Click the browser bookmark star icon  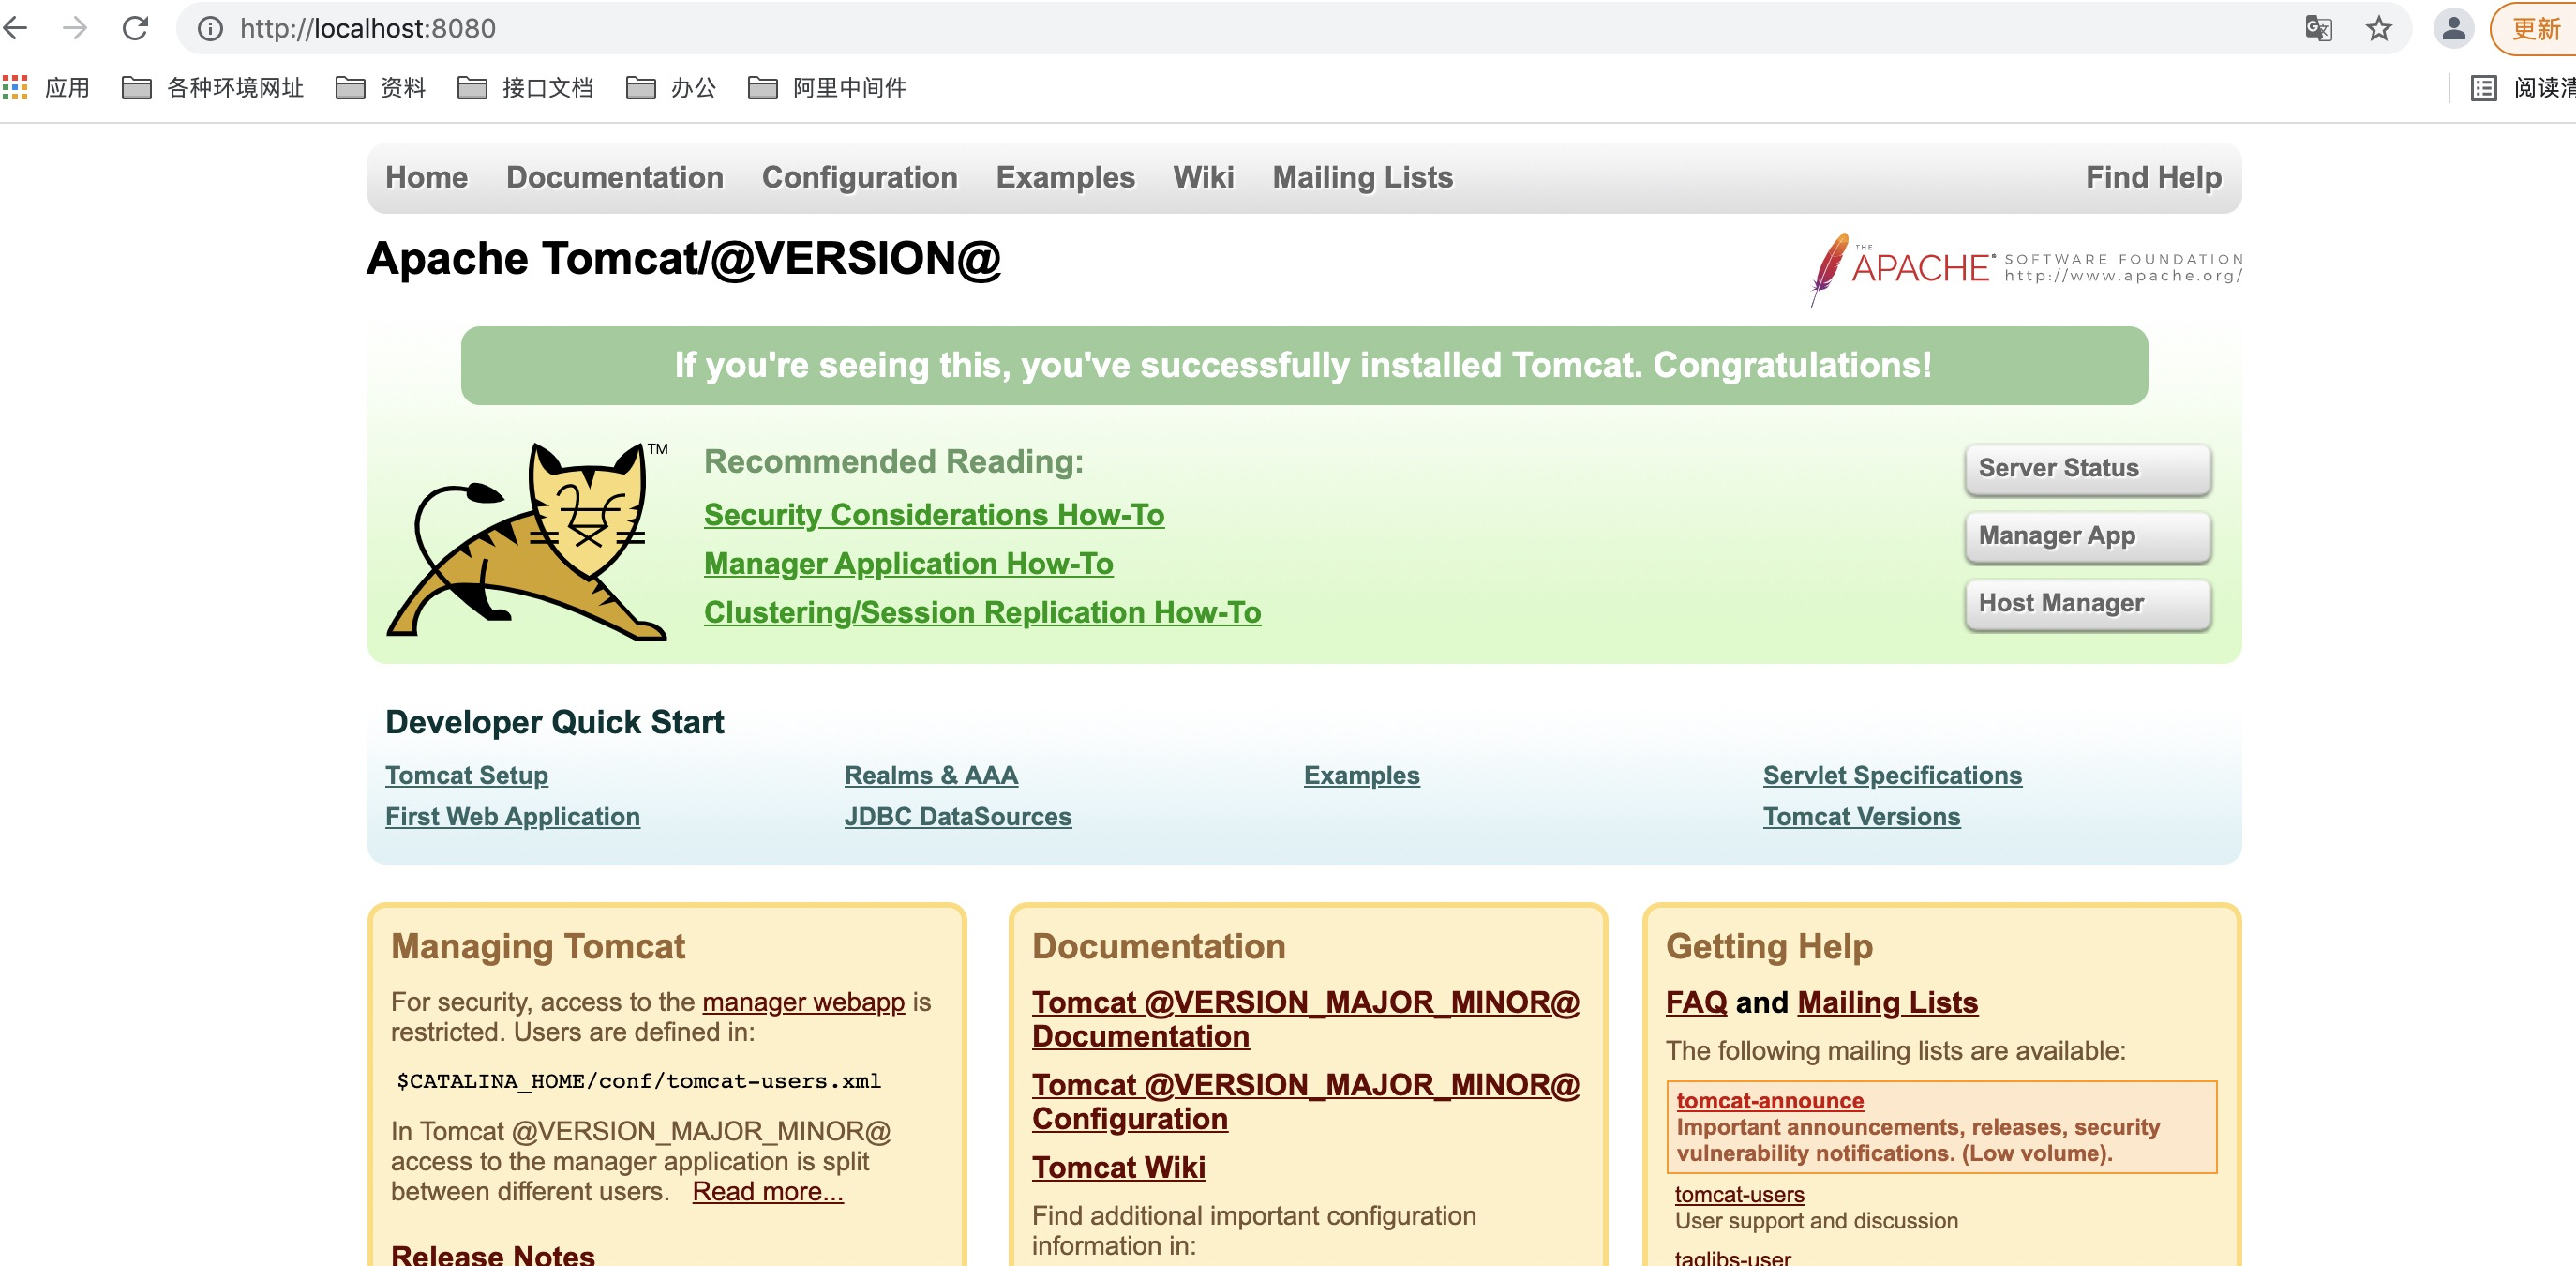point(2375,30)
